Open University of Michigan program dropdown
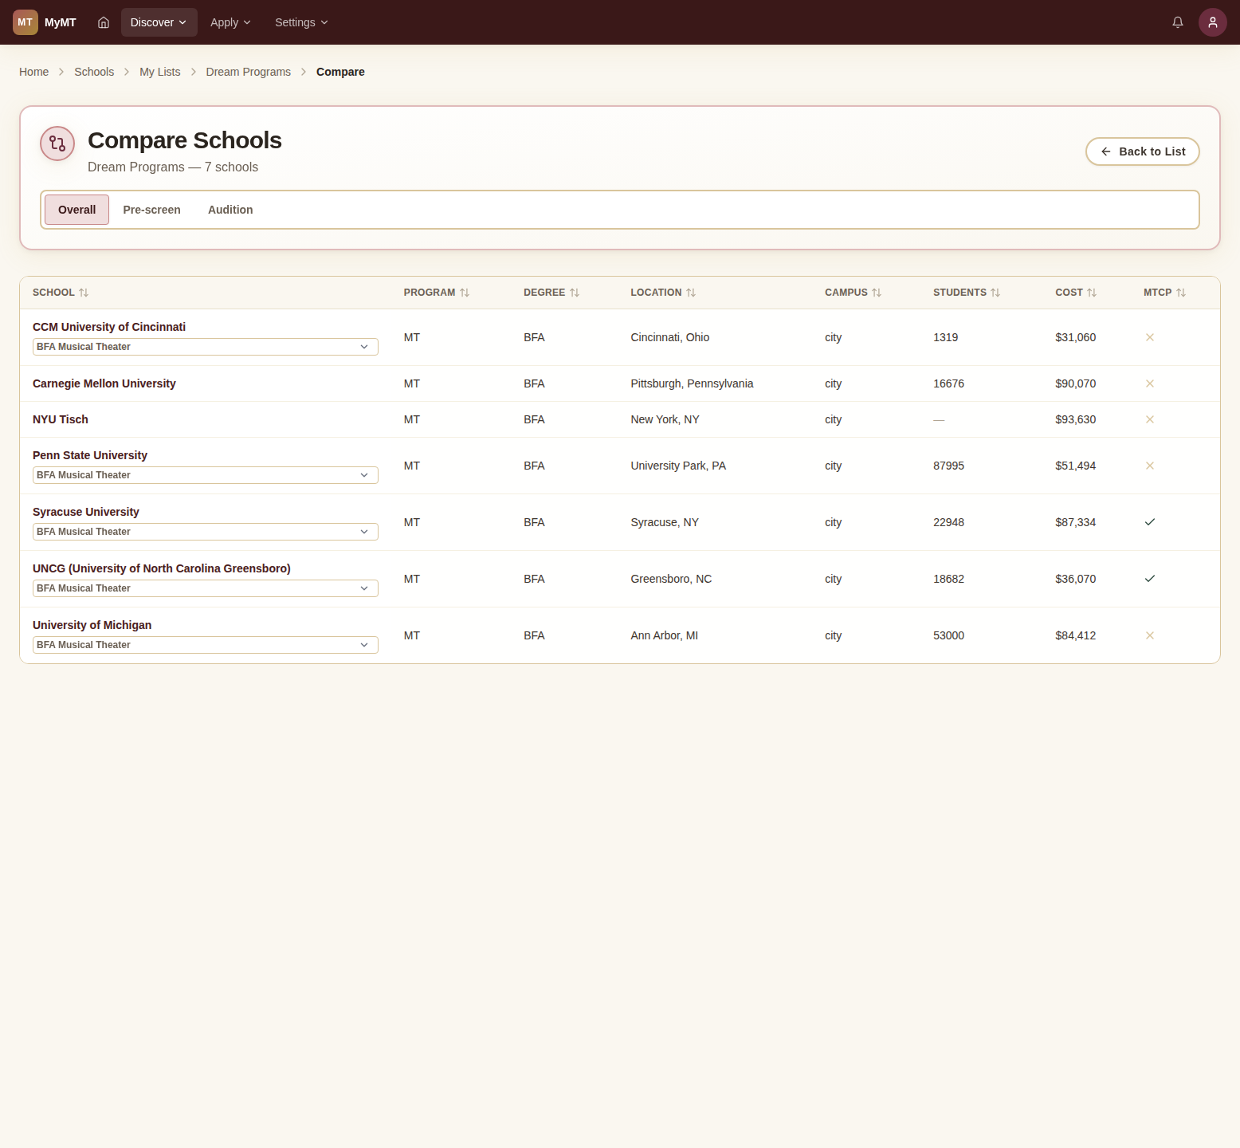 205,645
